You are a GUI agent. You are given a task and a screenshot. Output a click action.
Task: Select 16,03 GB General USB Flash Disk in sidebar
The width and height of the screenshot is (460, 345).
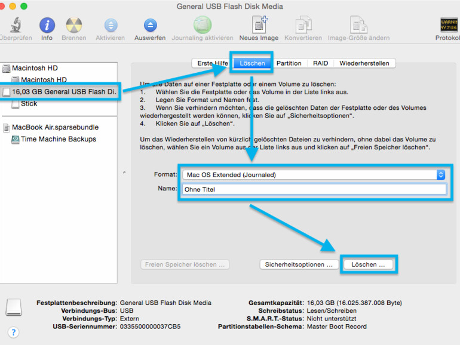(59, 92)
